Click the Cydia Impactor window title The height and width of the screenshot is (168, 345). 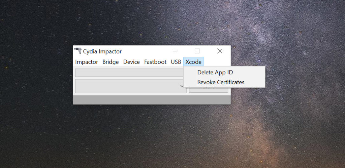click(x=102, y=51)
